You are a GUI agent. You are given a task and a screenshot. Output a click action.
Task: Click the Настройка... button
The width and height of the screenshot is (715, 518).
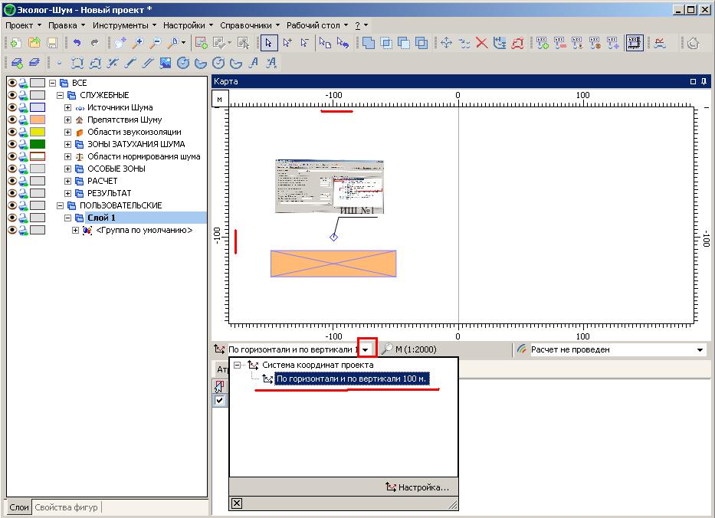tap(418, 487)
